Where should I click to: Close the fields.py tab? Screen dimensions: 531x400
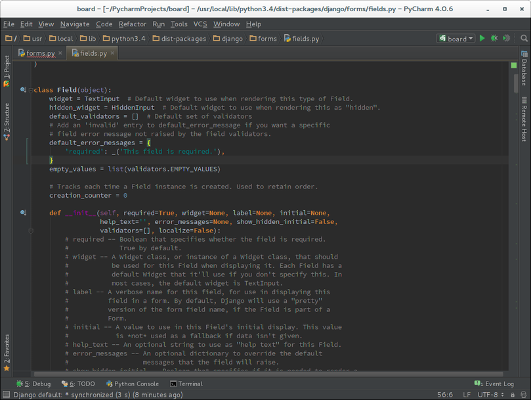click(x=112, y=53)
